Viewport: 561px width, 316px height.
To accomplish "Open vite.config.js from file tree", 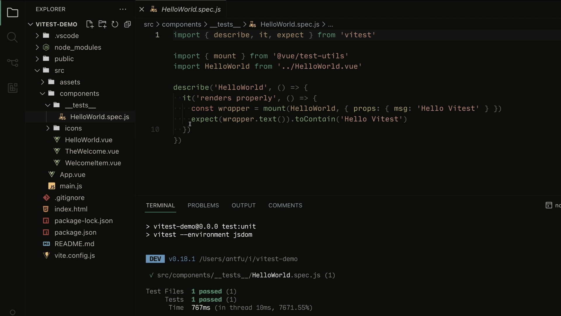I will [x=75, y=255].
